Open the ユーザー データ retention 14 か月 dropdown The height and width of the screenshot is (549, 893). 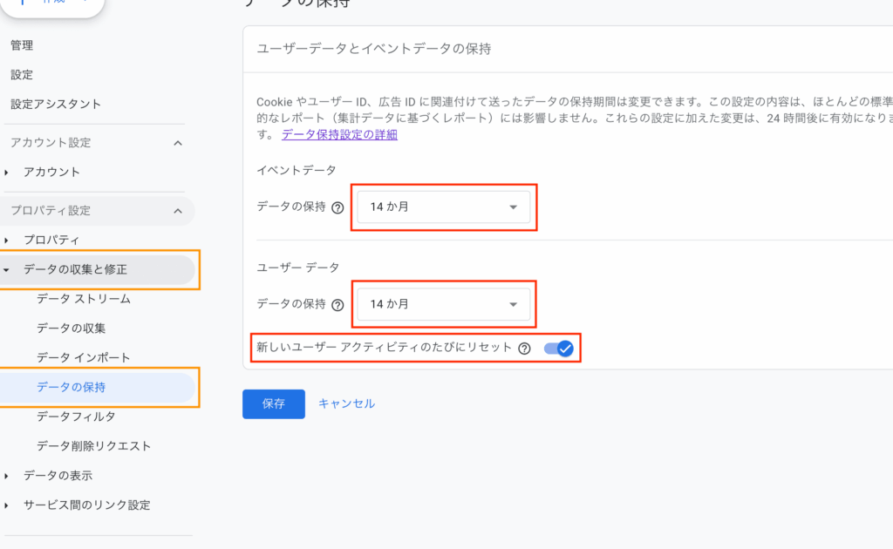[x=443, y=305]
